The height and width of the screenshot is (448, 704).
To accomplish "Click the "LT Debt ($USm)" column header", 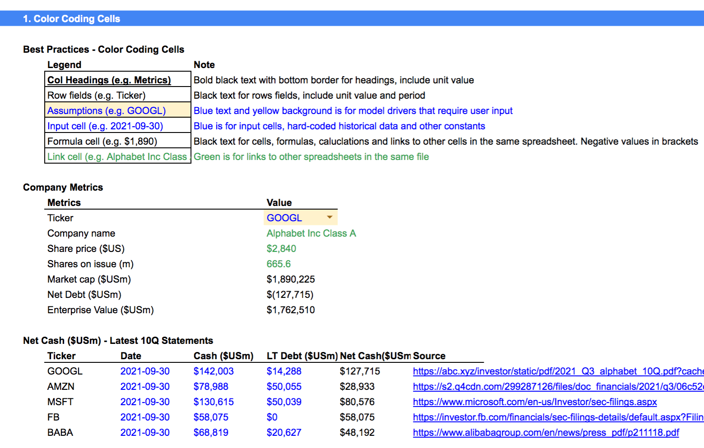I will pyautogui.click(x=302, y=356).
